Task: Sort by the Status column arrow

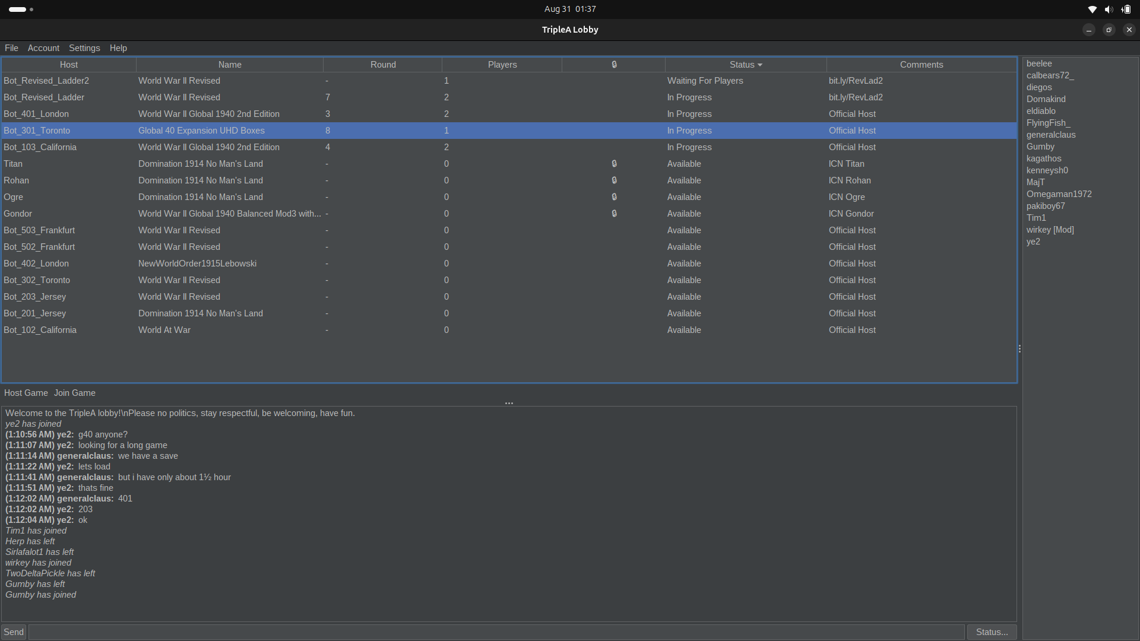Action: (760, 65)
